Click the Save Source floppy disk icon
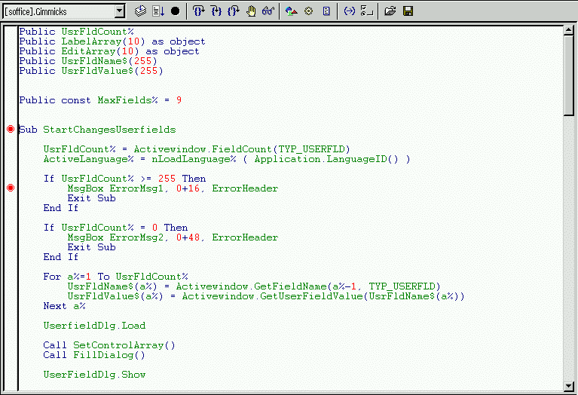Image resolution: width=578 pixels, height=395 pixels. point(408,11)
